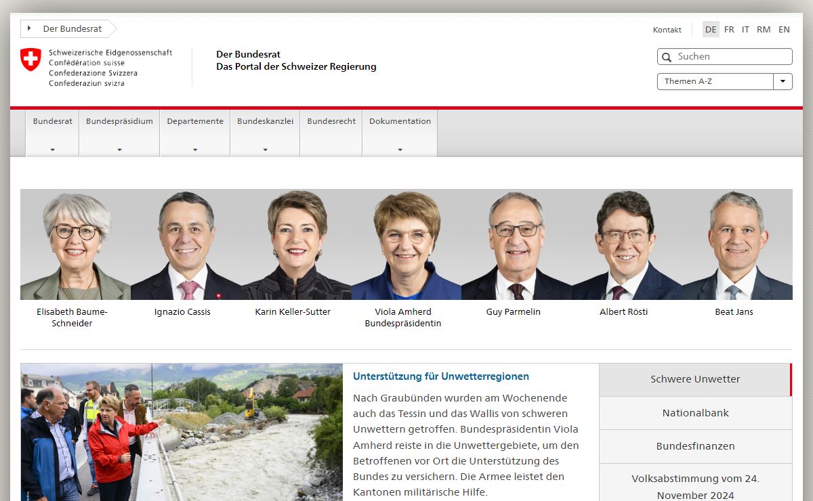813x501 pixels.
Task: Click the arrow icon beside Der Bundesrat breadcrumb
Action: pyautogui.click(x=29, y=28)
